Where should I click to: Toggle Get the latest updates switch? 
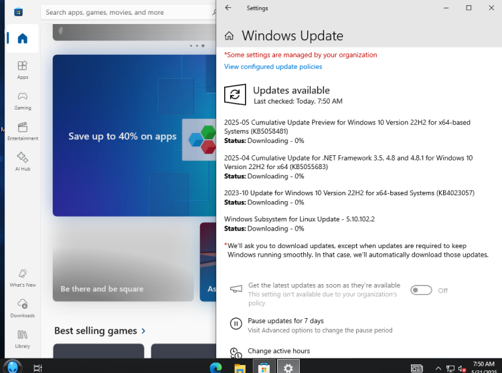pyautogui.click(x=421, y=290)
